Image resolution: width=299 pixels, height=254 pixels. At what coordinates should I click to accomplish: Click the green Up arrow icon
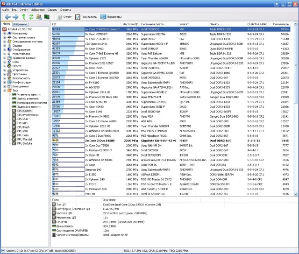coord(24,17)
